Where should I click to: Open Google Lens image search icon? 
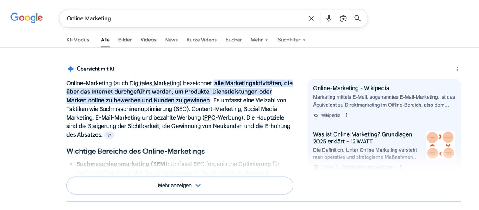pyautogui.click(x=343, y=18)
